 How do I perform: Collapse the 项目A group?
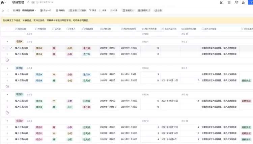tap(7, 42)
